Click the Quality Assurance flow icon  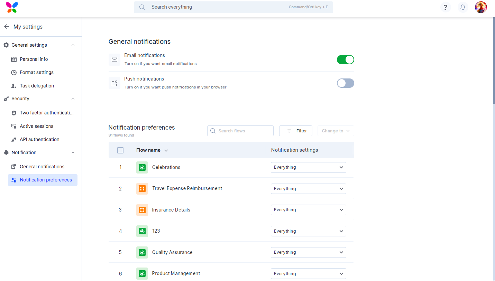142,252
